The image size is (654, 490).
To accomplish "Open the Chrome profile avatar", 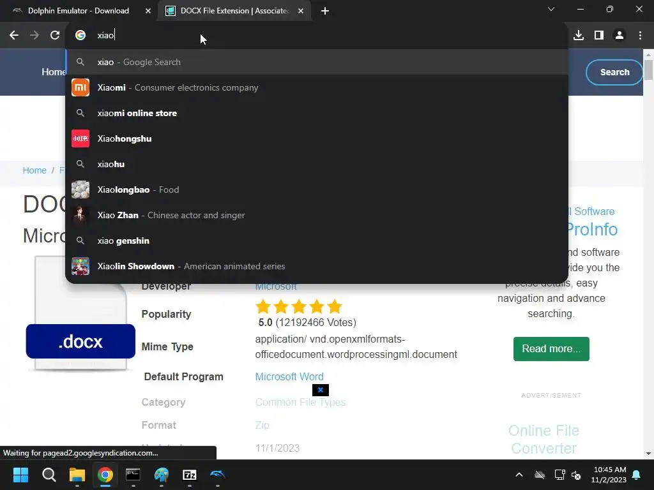I will click(620, 36).
